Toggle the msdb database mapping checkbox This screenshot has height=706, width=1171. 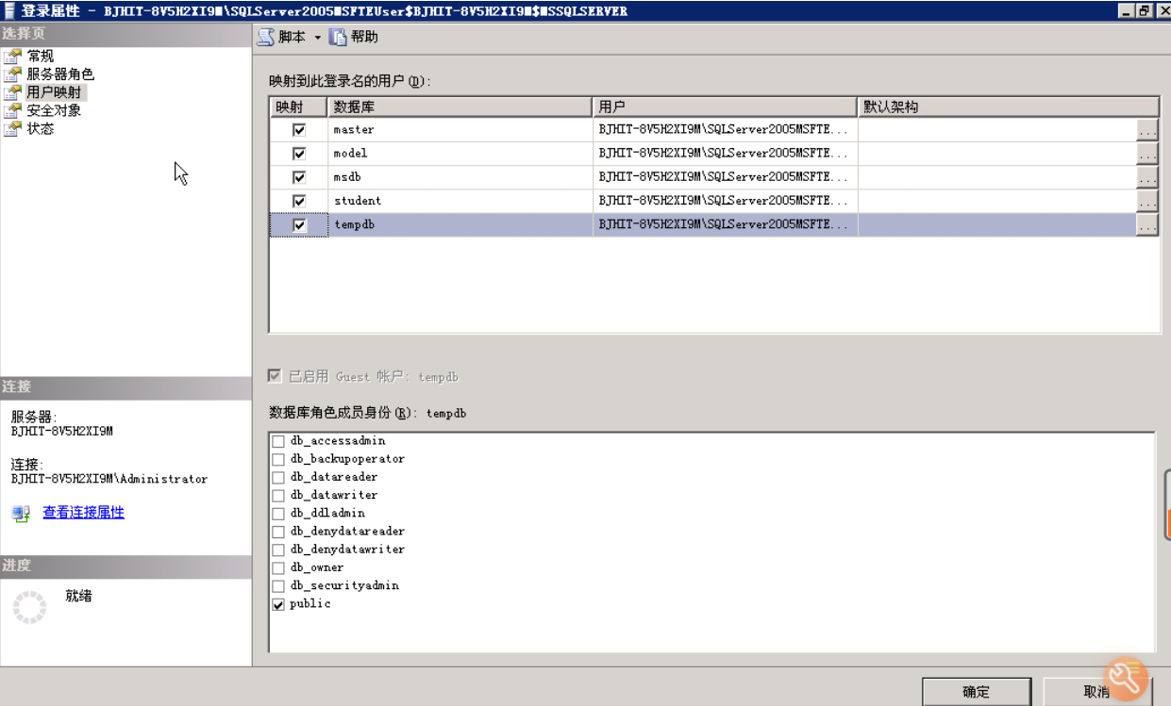299,177
